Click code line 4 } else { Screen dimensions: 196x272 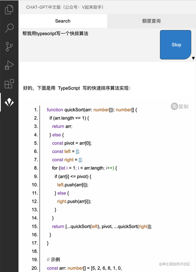tap(56, 135)
